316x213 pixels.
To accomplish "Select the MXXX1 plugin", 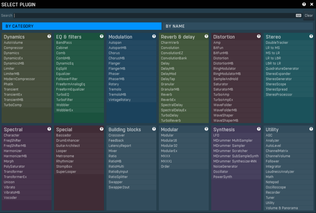I will (184, 161).
